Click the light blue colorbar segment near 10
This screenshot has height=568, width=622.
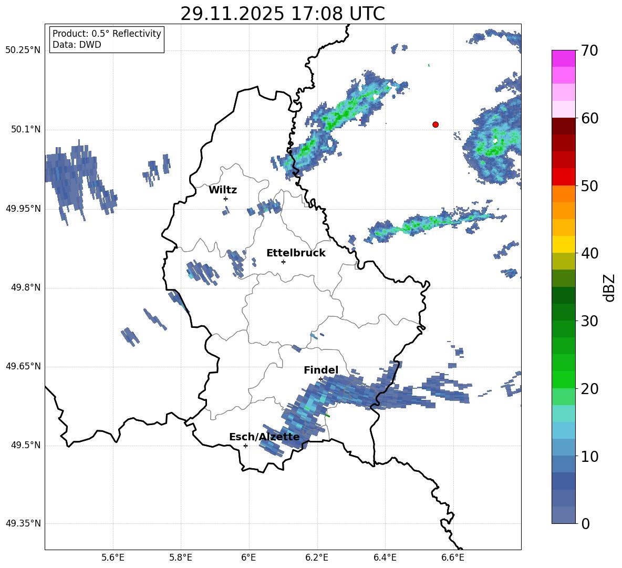click(x=564, y=448)
